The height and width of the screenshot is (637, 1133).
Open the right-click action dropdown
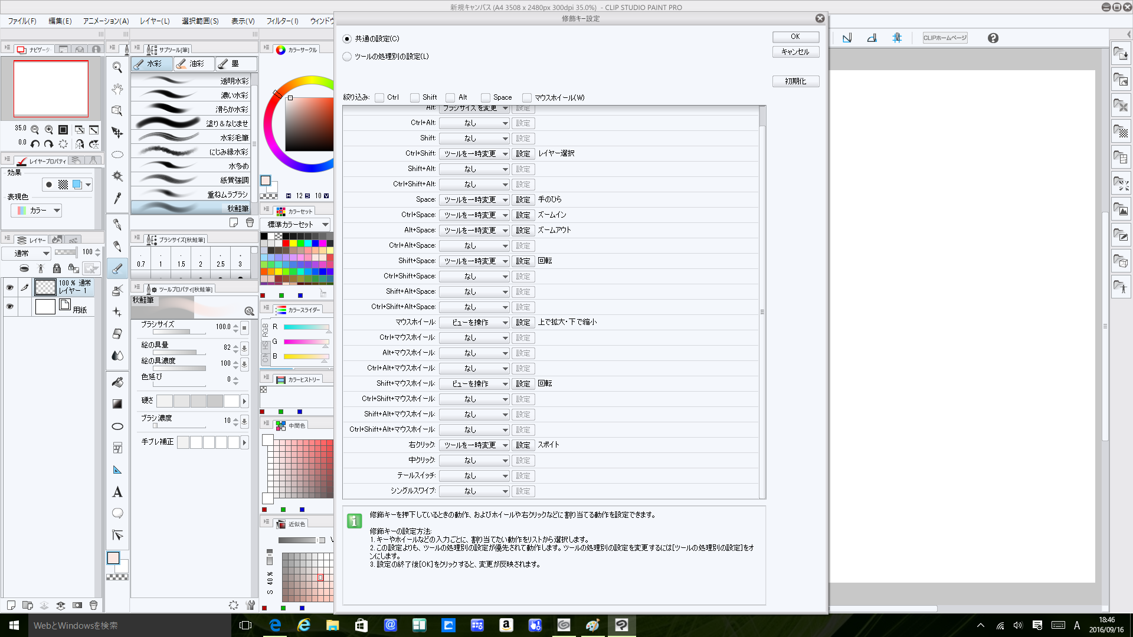[x=474, y=445]
